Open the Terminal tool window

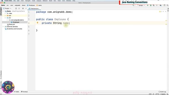pyautogui.click(x=24, y=92)
